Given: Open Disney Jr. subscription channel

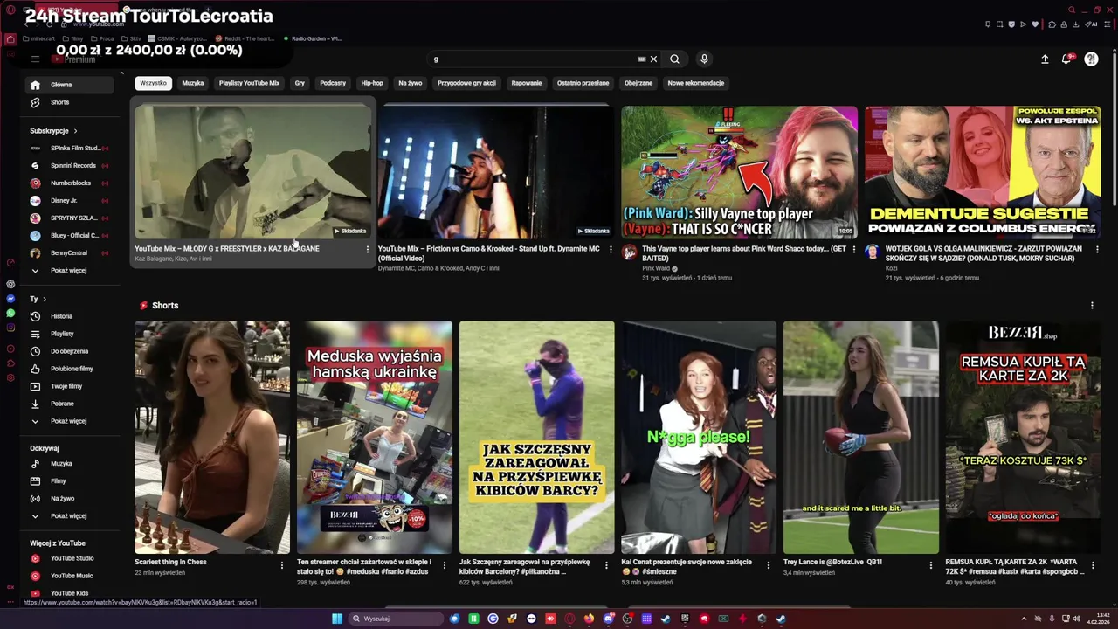Looking at the screenshot, I should click(69, 200).
